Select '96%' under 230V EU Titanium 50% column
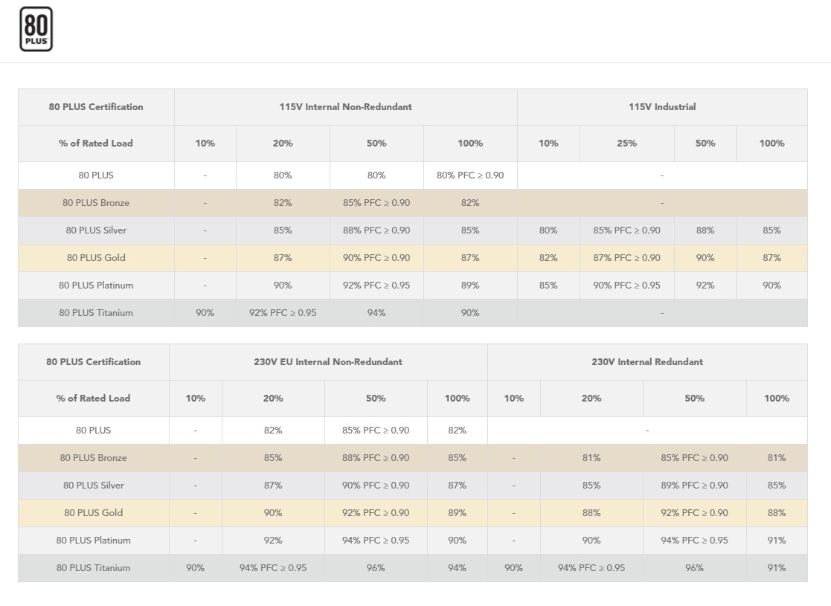The height and width of the screenshot is (606, 831). tap(376, 568)
